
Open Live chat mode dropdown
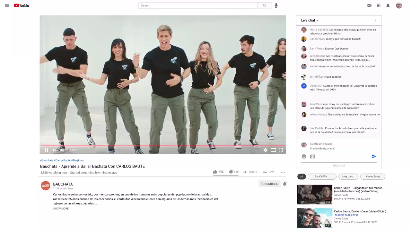[x=310, y=20]
